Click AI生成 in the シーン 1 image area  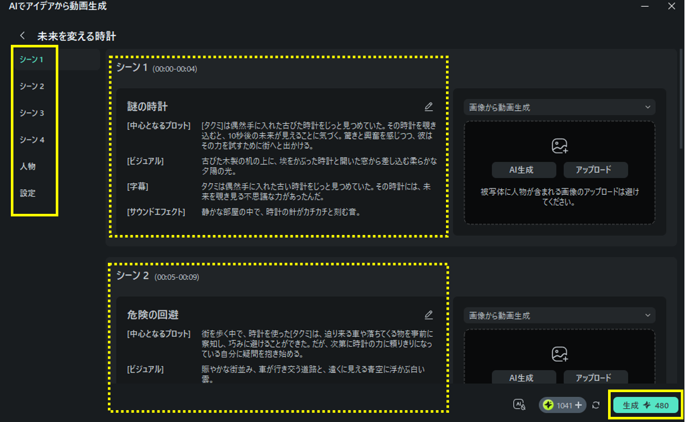pyautogui.click(x=524, y=170)
